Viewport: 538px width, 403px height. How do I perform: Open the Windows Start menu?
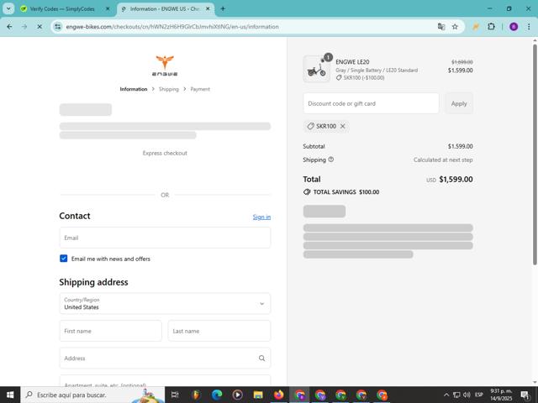[10, 395]
